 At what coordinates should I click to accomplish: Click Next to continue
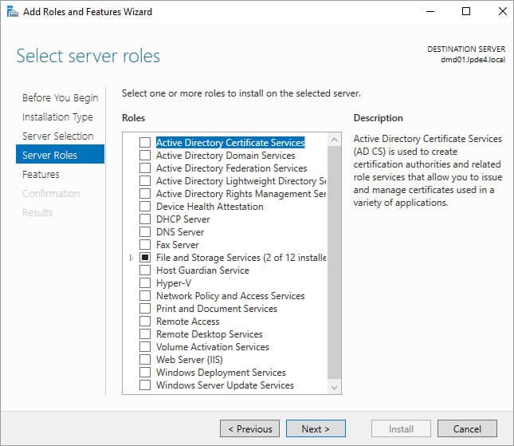point(316,428)
